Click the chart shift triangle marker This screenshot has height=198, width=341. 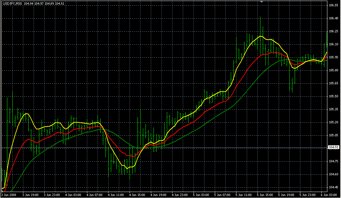click(262, 2)
